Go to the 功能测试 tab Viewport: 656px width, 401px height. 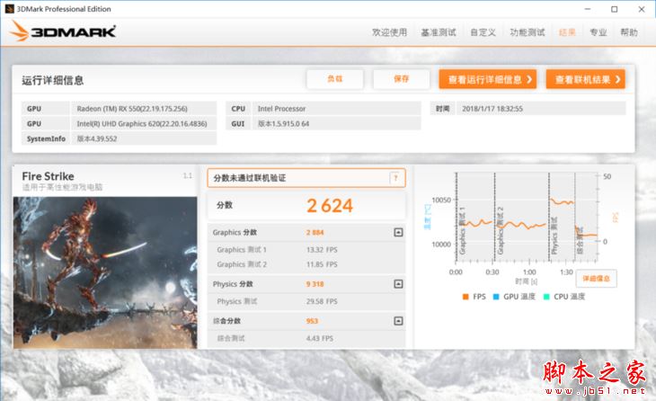pos(527,32)
